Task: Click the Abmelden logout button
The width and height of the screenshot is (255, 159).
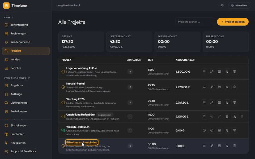Action: pos(239,5)
